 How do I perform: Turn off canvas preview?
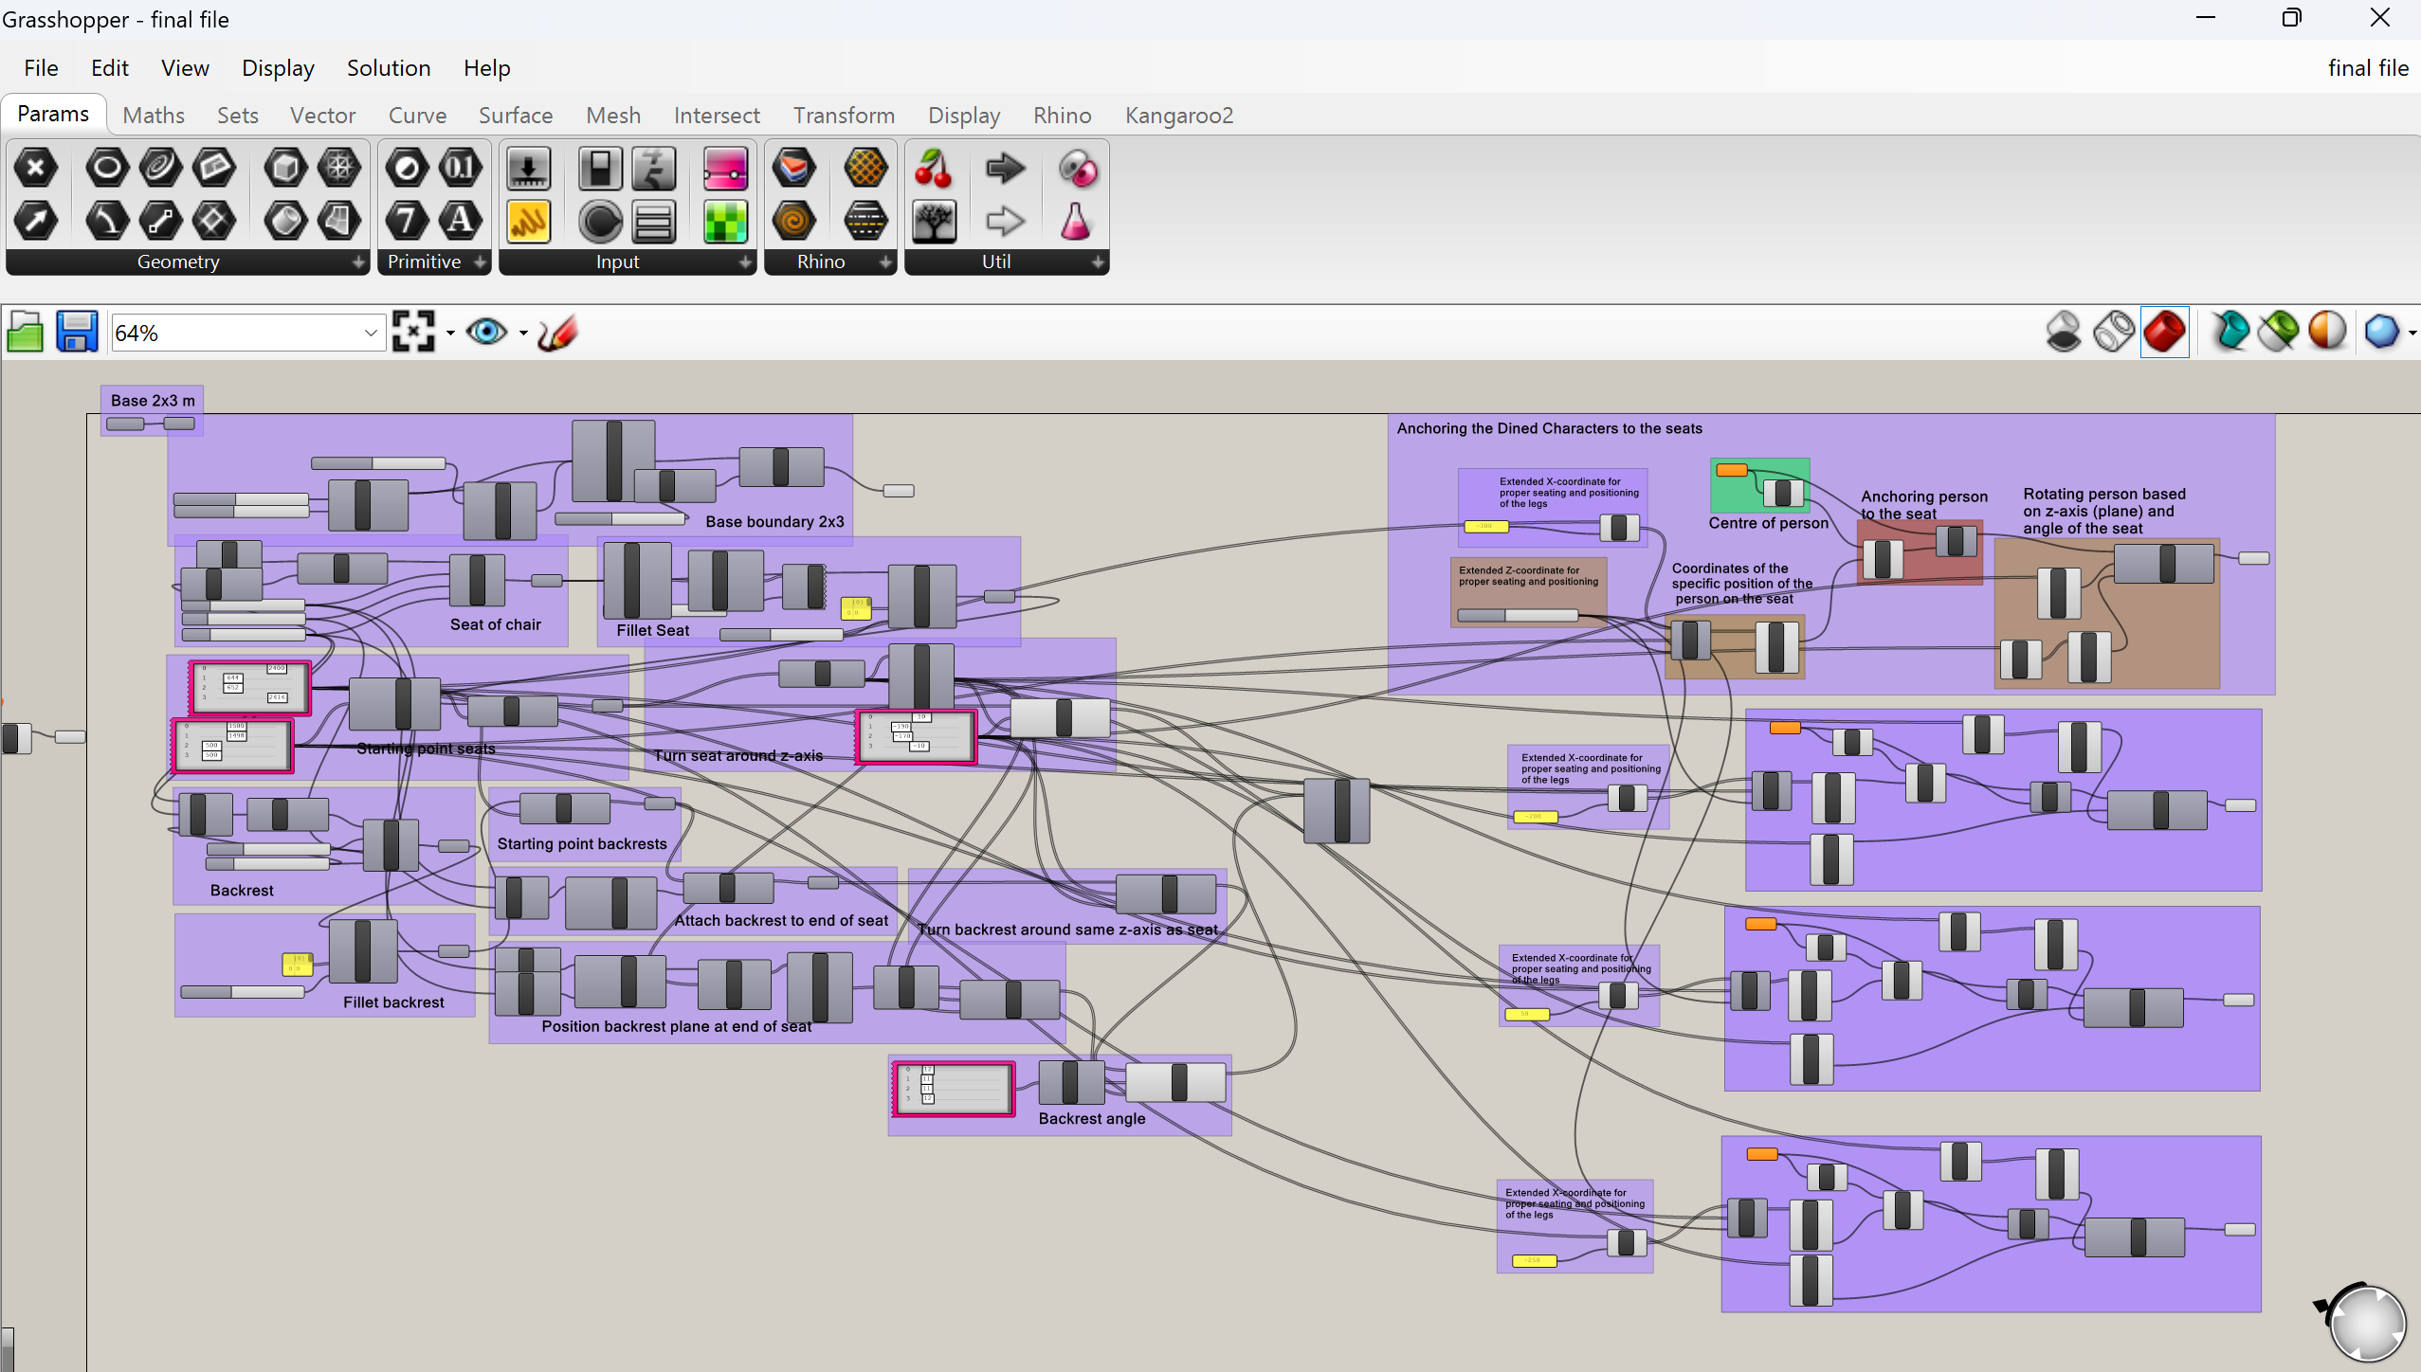[x=2064, y=333]
